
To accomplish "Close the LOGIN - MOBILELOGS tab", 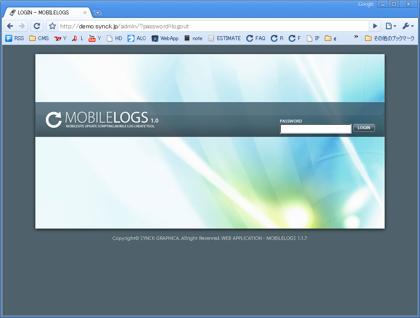I will click(85, 13).
